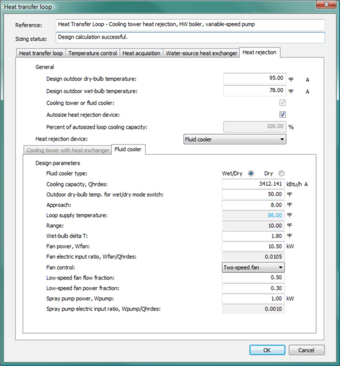Select the Wet/Dry fluid cooler type
Viewport: 340px width, 366px height.
pyautogui.click(x=251, y=173)
